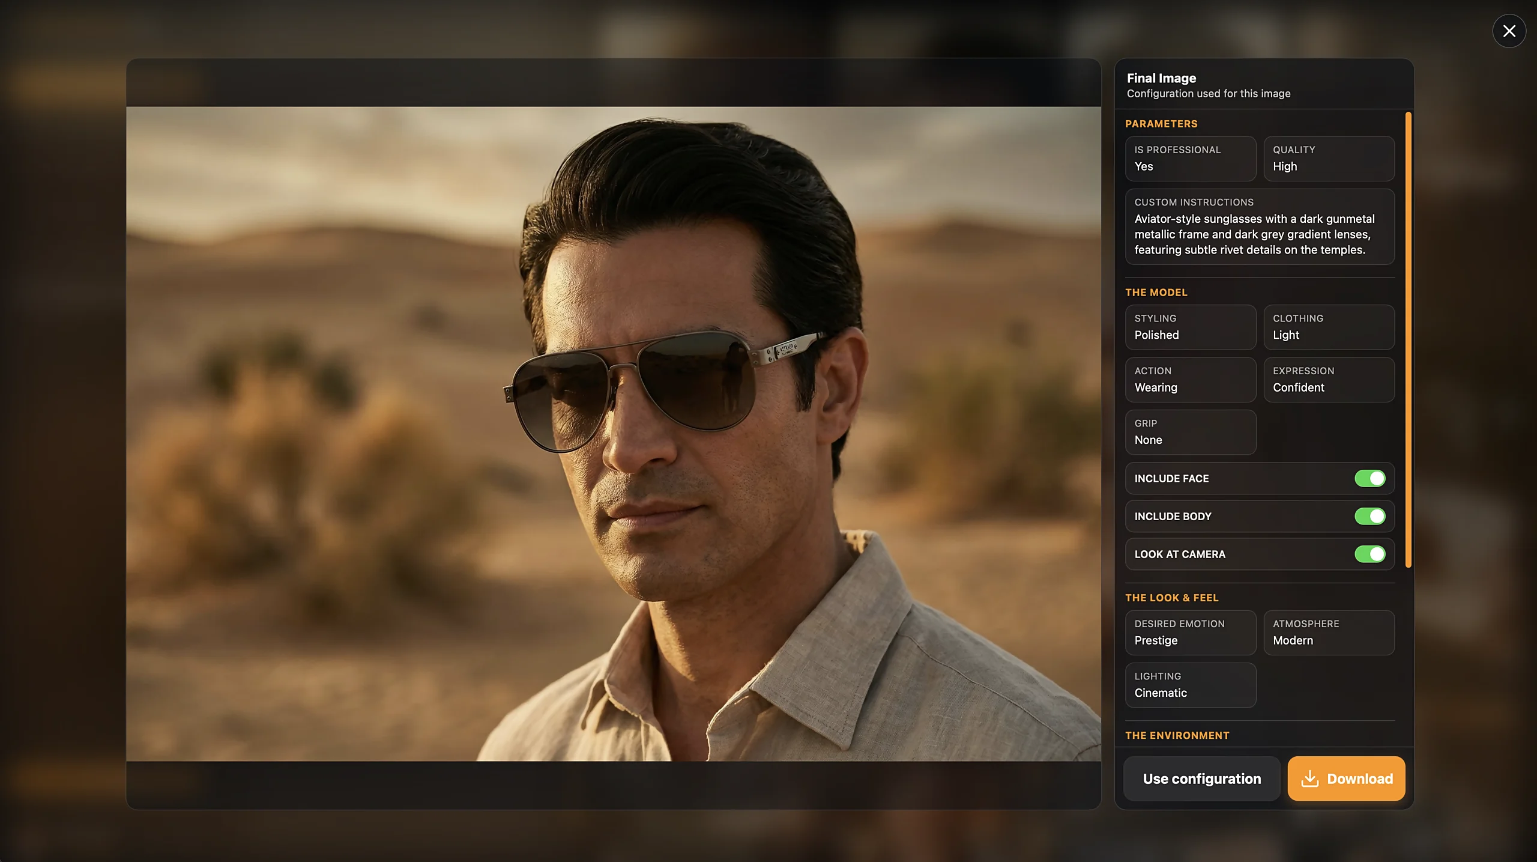Click the download arrow icon
Image resolution: width=1537 pixels, height=862 pixels.
(x=1309, y=779)
